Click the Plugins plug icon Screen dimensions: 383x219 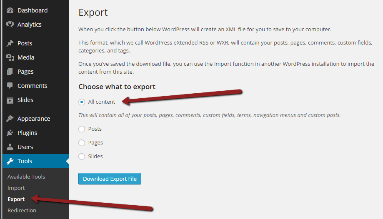10,133
